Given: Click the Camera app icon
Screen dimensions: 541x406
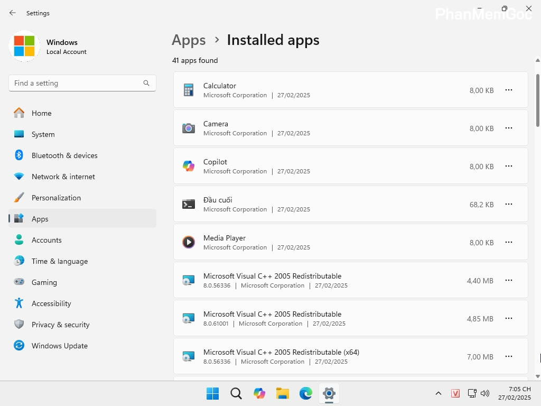Looking at the screenshot, I should click(189, 128).
